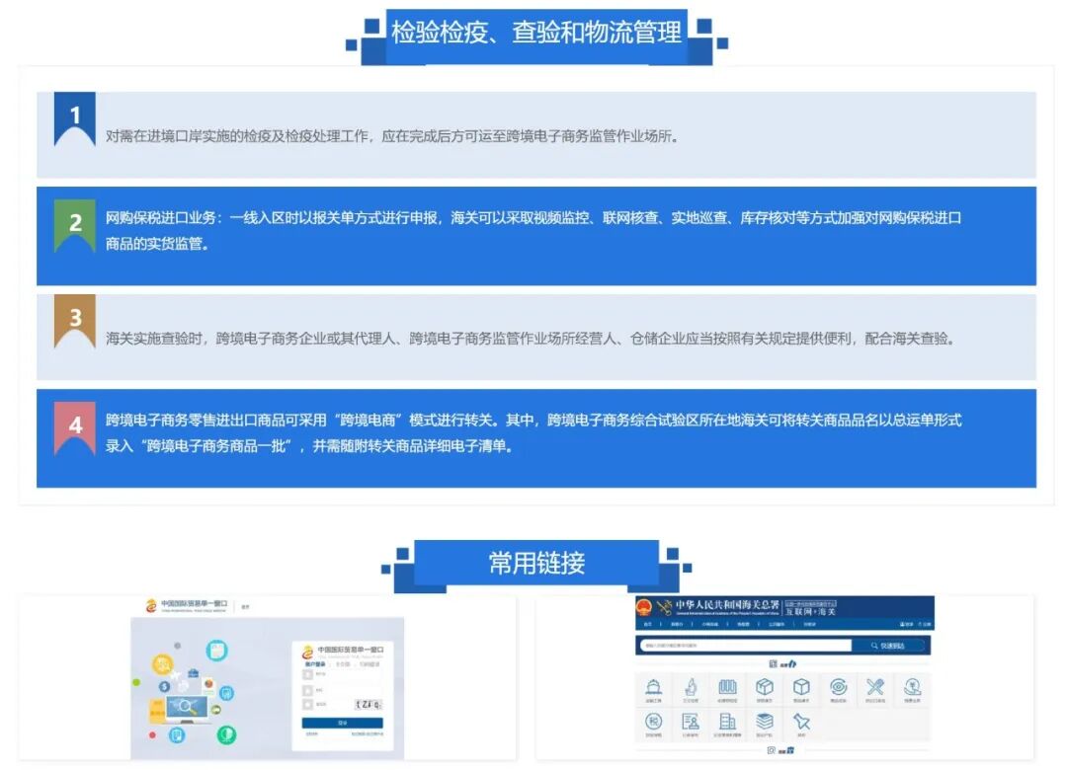
Task: Click the crossed tools icon in customs grid
Action: (875, 687)
